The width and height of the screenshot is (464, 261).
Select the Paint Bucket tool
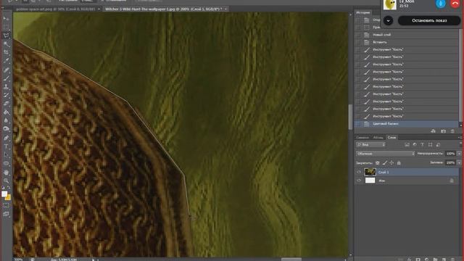click(x=6, y=112)
